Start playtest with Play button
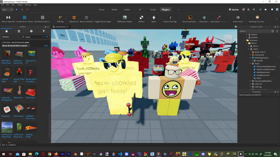 pyautogui.click(x=16, y=10)
